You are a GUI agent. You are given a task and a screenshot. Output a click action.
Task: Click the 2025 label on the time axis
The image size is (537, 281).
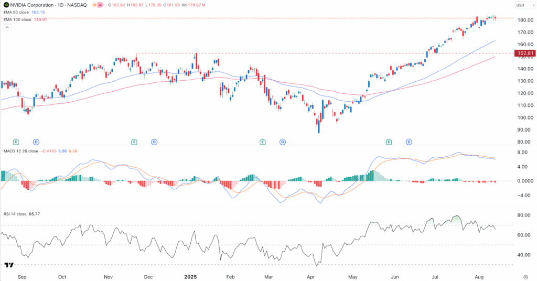point(190,277)
